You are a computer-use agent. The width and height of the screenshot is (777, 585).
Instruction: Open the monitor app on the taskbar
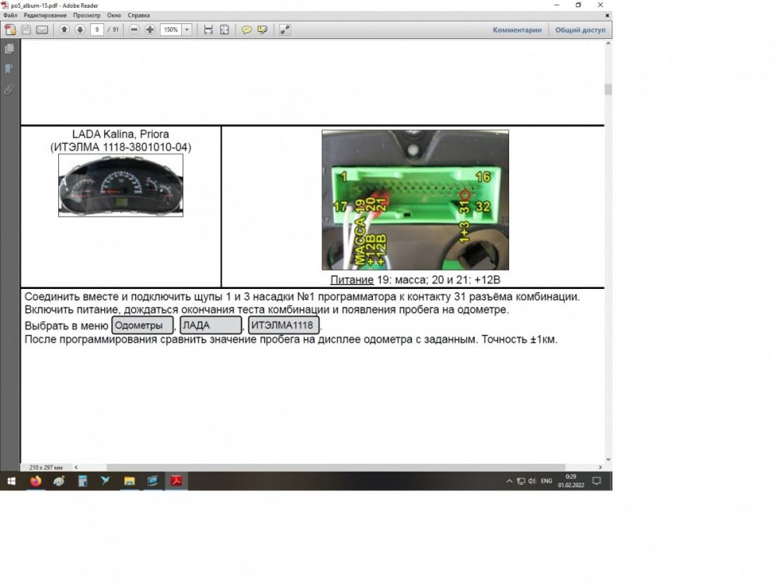tap(152, 481)
